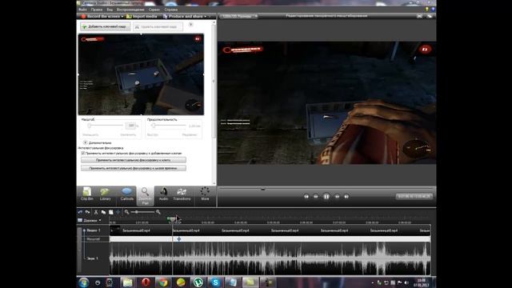512x288 pixels.
Task: Click the split icon in timeline toolbar
Action: pos(118,212)
